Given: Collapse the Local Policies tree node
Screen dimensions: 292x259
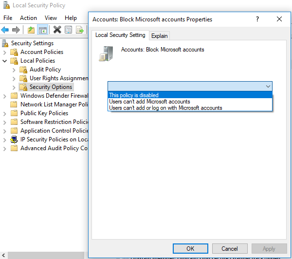Looking at the screenshot, I should (5, 61).
